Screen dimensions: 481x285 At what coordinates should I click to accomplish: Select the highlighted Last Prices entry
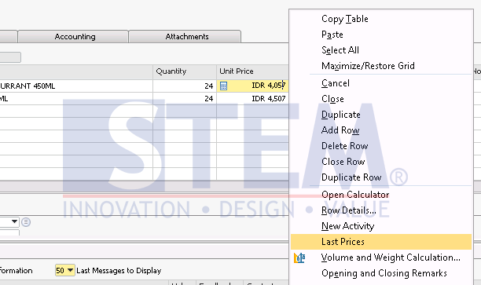click(x=380, y=242)
